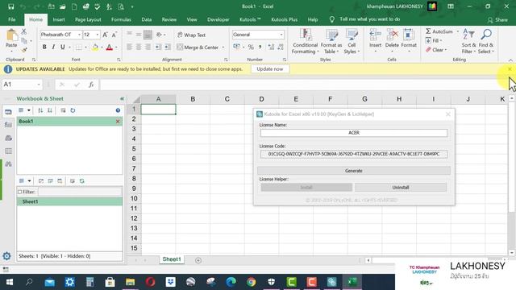Click Wrap Text button
Screen dimensions: 516x290
point(191,35)
